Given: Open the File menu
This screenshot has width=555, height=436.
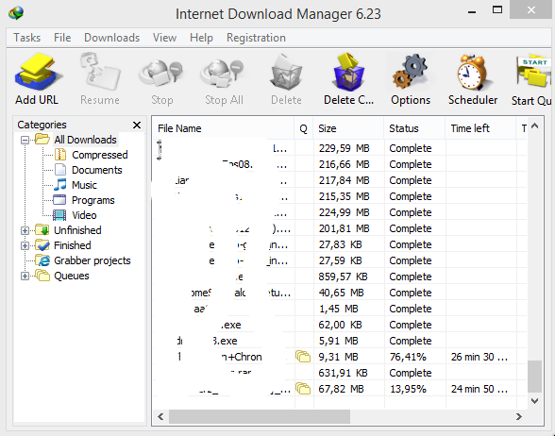Looking at the screenshot, I should pyautogui.click(x=62, y=38).
